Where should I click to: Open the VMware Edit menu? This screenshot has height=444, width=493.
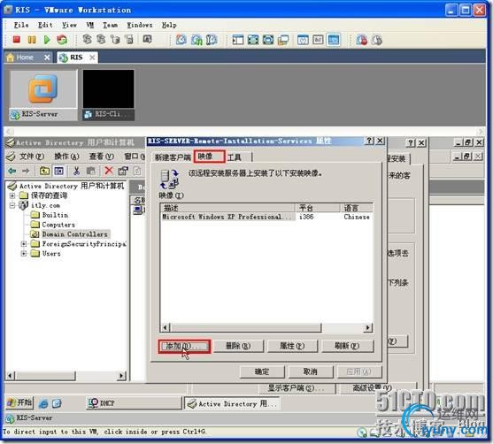[45, 25]
